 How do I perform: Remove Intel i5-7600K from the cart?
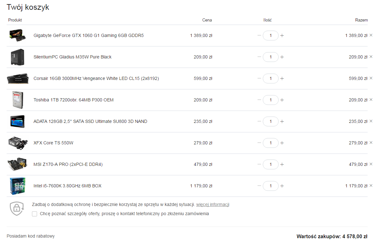(x=371, y=185)
